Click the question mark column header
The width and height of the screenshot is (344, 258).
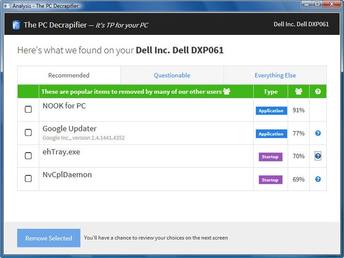coord(318,91)
